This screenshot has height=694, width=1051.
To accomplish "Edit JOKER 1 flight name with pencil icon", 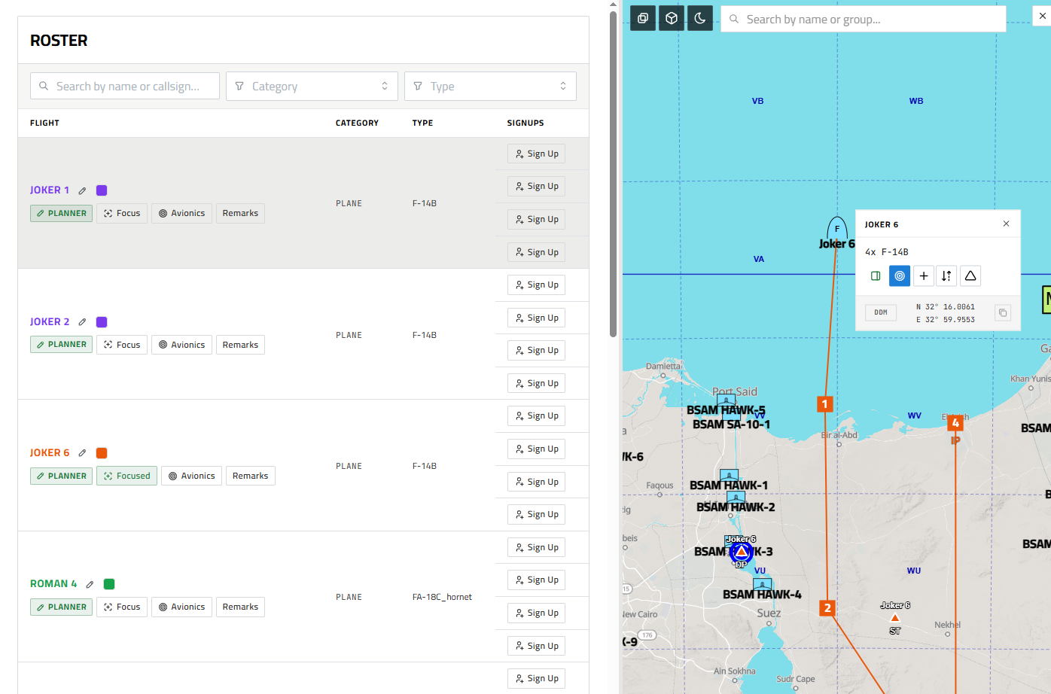I will pos(83,190).
